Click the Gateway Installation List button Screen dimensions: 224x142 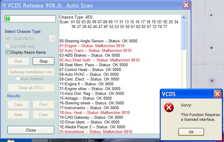click(x=31, y=72)
